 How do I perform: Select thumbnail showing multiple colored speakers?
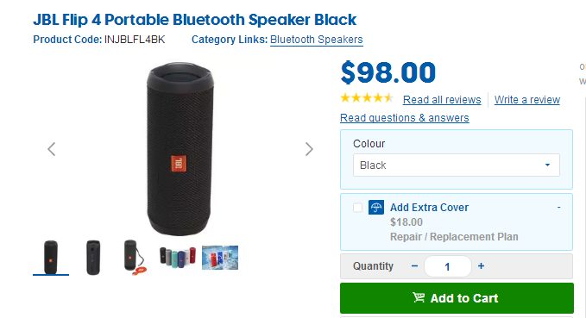178,257
